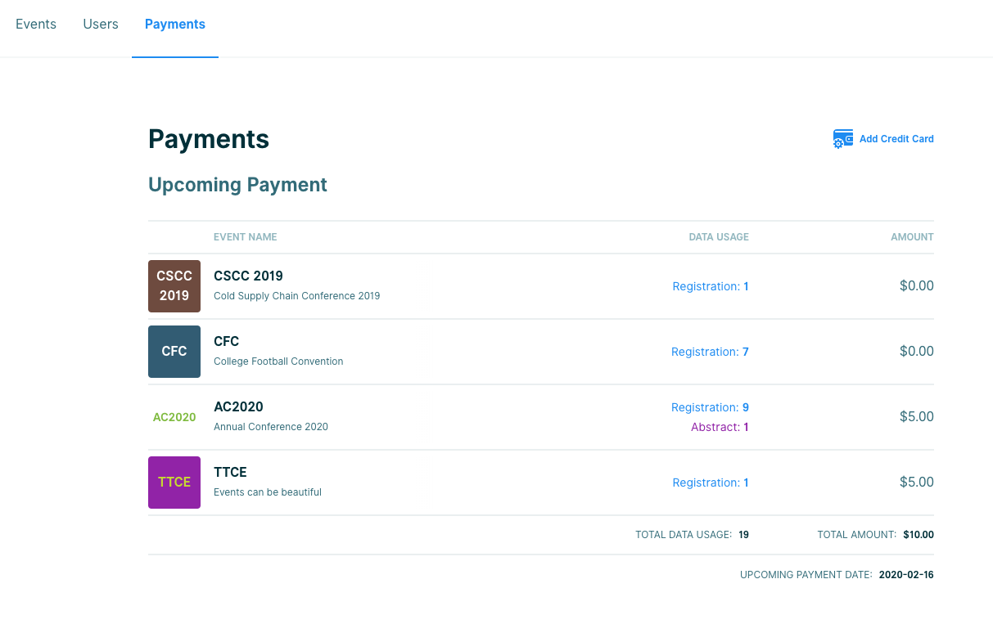This screenshot has width=993, height=624.
Task: Click Registration: 9 for AC2020
Action: point(710,408)
